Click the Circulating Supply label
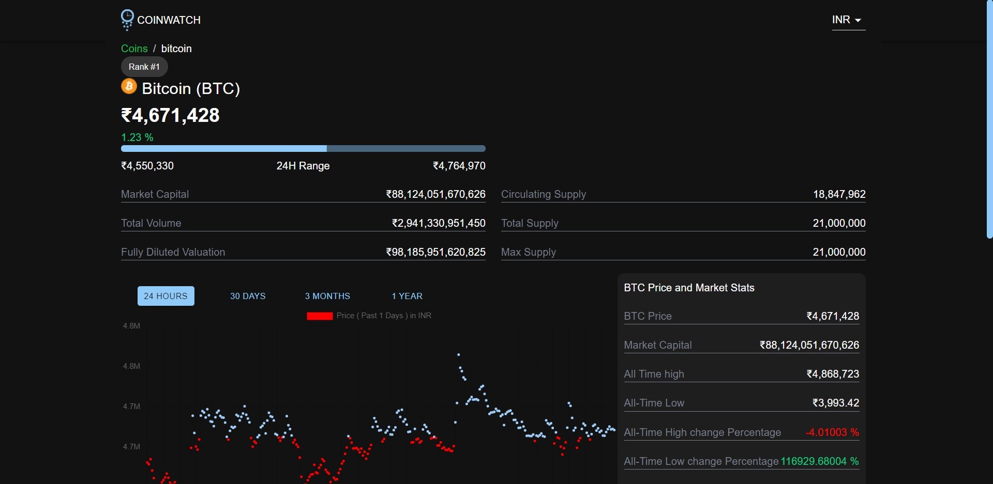 [544, 194]
